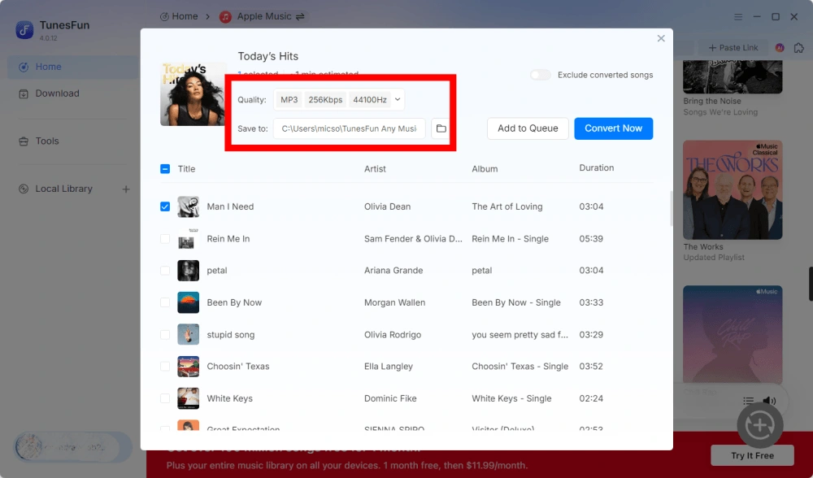Click the volume speaker icon
Screen dimensions: 813x478
(x=769, y=400)
